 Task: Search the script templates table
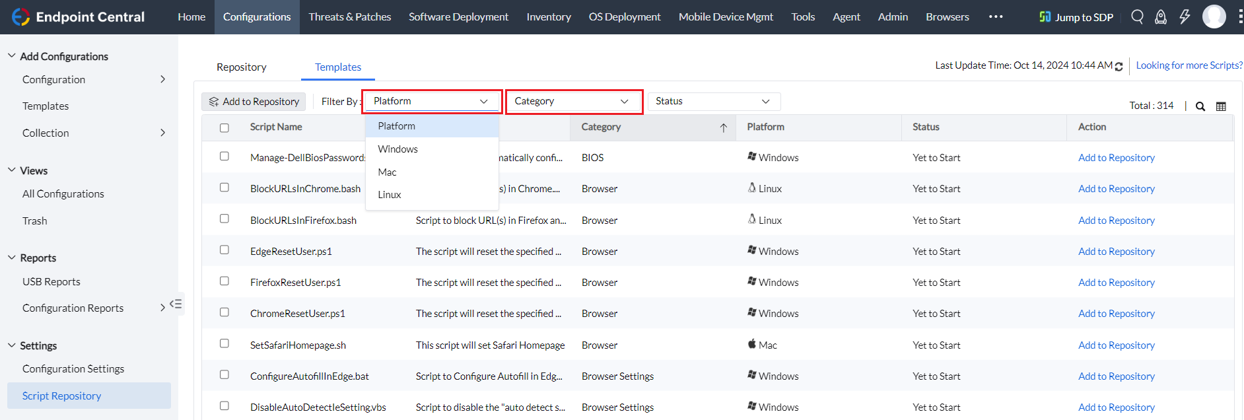click(1200, 106)
